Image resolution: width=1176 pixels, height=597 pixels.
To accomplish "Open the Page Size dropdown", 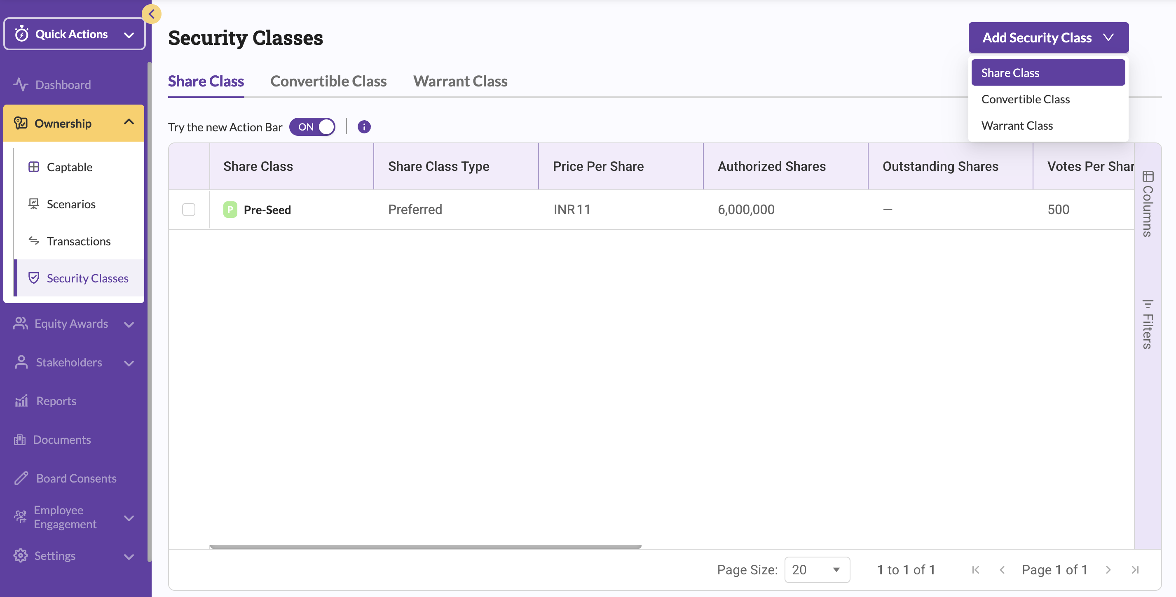I will pyautogui.click(x=817, y=570).
